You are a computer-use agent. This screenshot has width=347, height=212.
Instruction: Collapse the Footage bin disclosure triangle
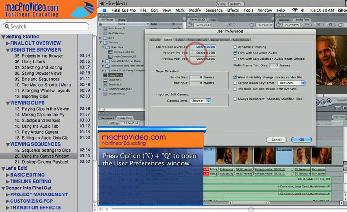pos(100,42)
